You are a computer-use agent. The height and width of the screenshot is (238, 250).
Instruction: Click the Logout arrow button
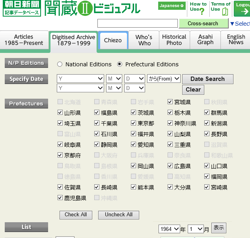pyautogui.click(x=242, y=9)
